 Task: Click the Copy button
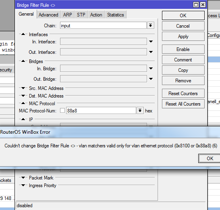pos(183,70)
